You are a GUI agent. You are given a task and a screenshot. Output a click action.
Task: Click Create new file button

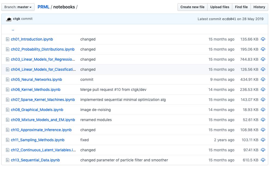[x=192, y=7]
